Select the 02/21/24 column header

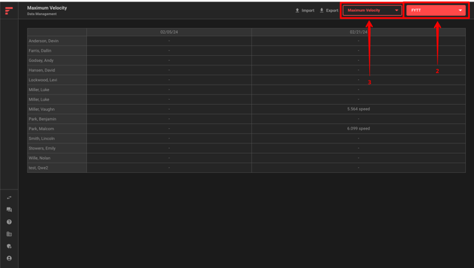(x=358, y=32)
